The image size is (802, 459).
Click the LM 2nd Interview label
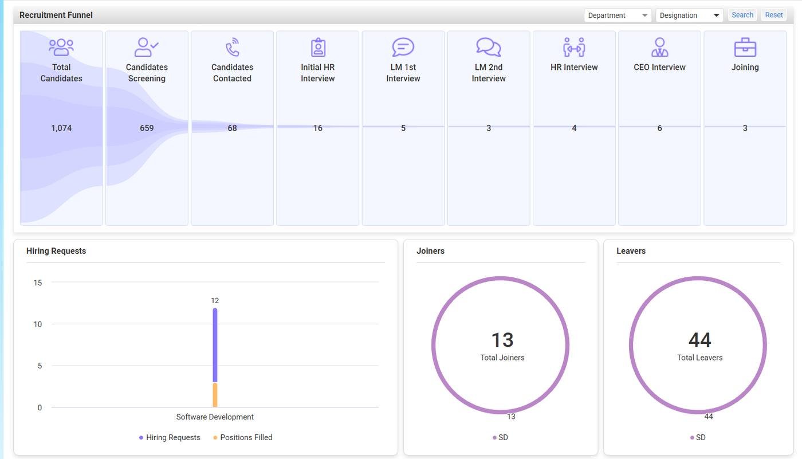coord(489,73)
